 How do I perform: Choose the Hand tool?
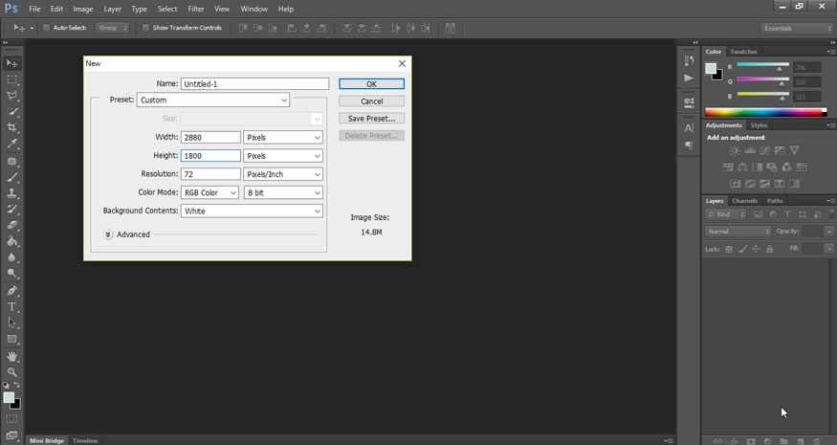(12, 356)
